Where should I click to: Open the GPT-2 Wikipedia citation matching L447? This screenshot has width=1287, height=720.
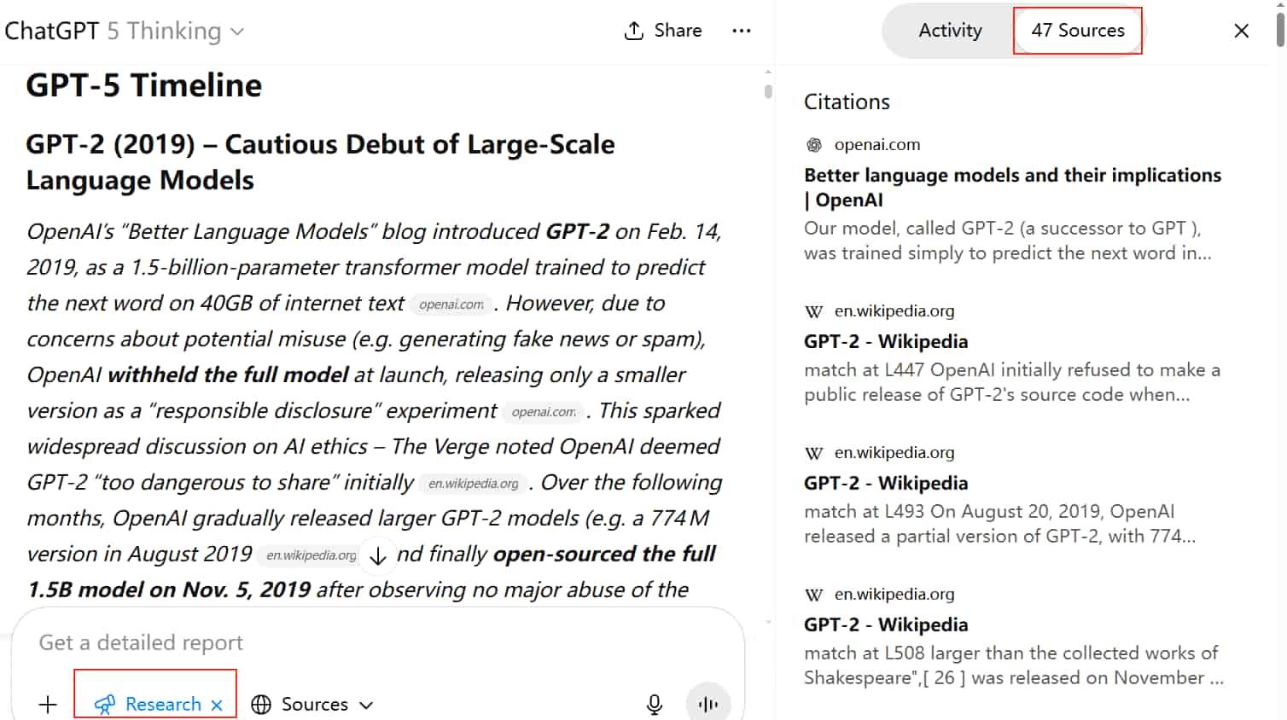886,341
